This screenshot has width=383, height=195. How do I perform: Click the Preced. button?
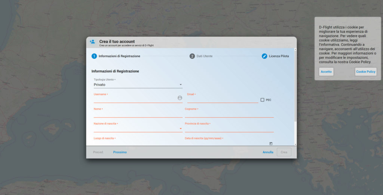[x=98, y=152]
